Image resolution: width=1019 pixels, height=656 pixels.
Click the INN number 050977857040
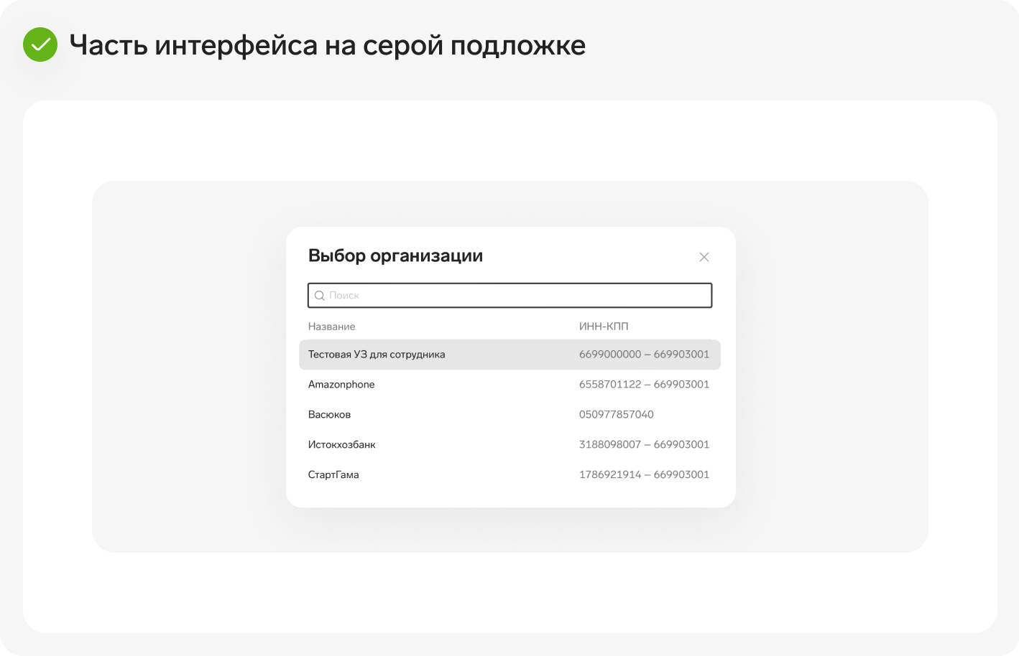coord(617,415)
